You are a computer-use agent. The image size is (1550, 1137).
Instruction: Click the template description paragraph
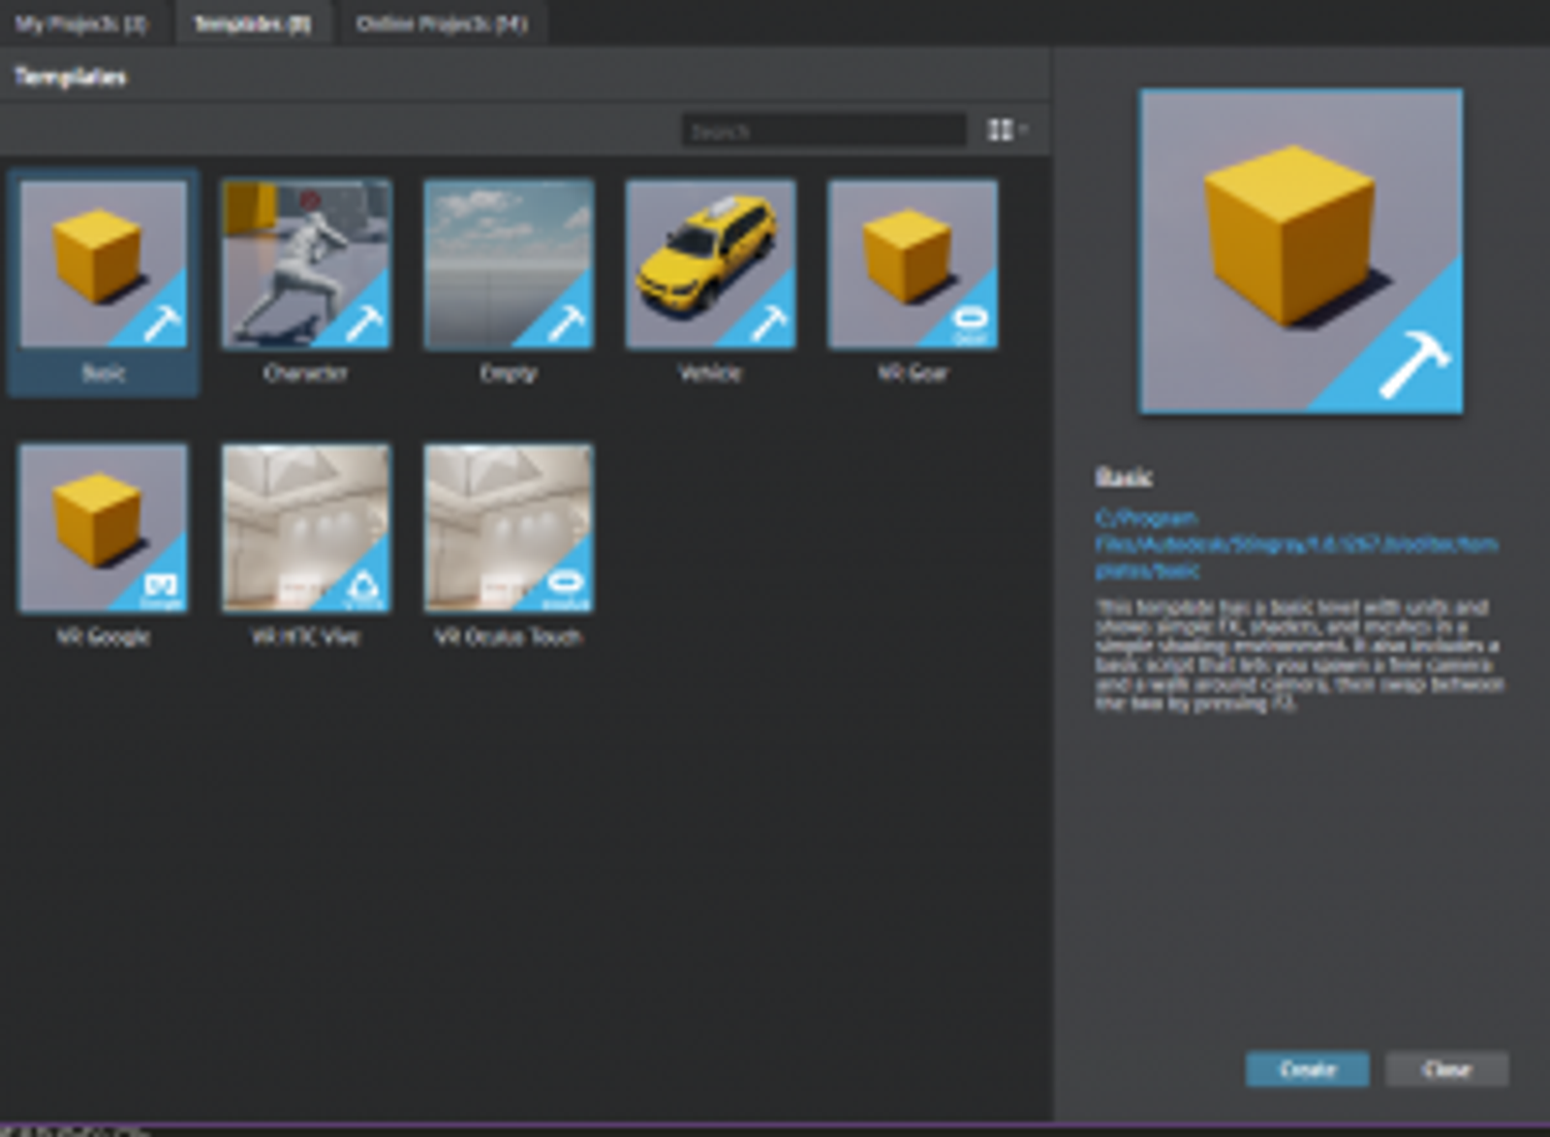[x=1298, y=655]
